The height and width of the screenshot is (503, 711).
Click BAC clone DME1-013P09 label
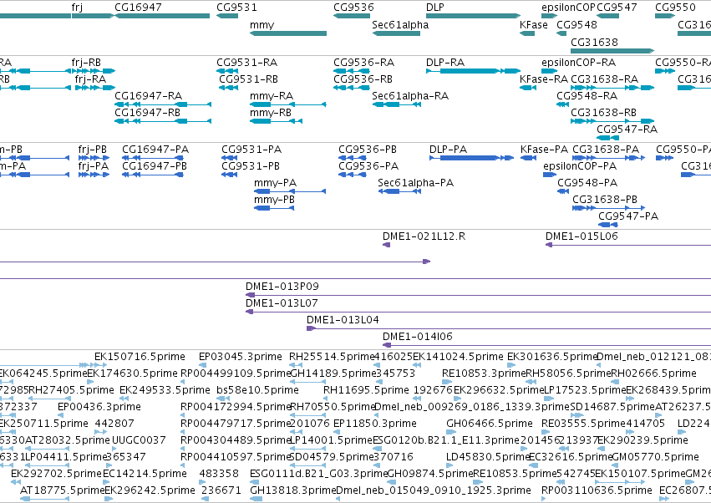[282, 287]
